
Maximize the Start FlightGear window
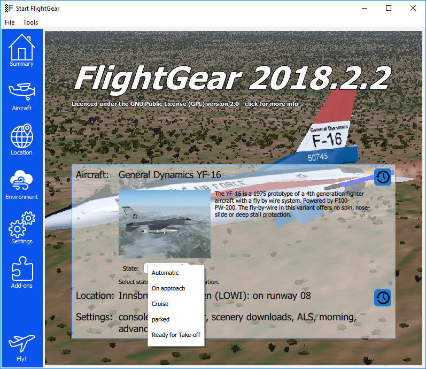click(389, 8)
